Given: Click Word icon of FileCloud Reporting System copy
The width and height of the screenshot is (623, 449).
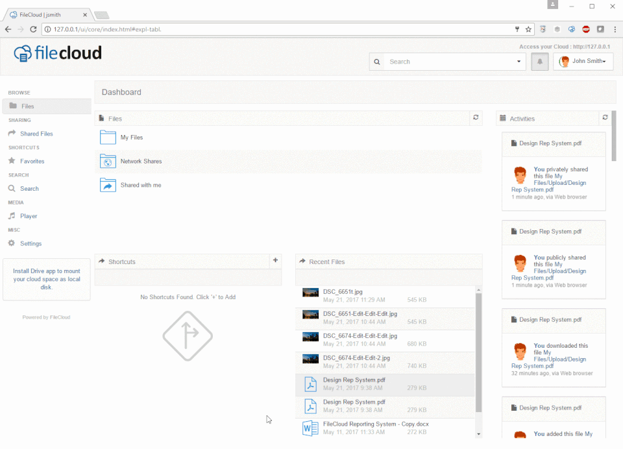Looking at the screenshot, I should pyautogui.click(x=310, y=428).
